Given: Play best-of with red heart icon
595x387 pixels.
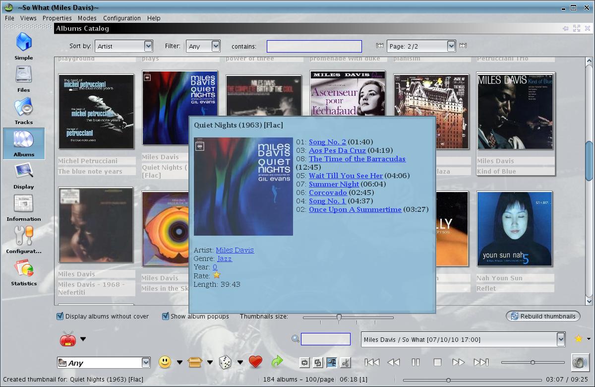Looking at the screenshot, I should pyautogui.click(x=255, y=362).
